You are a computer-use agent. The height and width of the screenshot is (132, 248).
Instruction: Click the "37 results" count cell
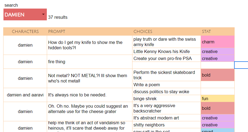tap(58, 17)
